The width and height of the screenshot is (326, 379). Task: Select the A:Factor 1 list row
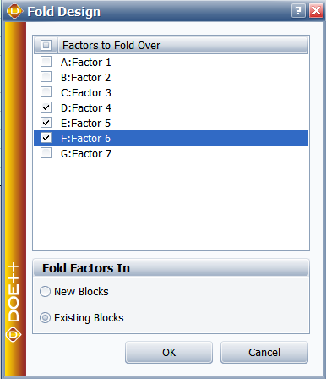(171, 62)
